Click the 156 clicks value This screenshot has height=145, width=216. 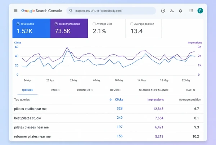[x=120, y=136]
